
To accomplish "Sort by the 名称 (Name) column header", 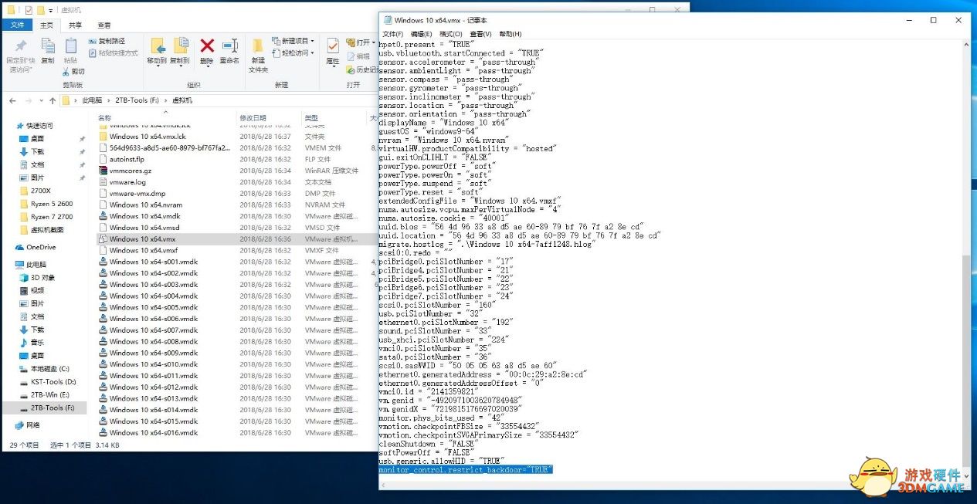I will 105,117.
